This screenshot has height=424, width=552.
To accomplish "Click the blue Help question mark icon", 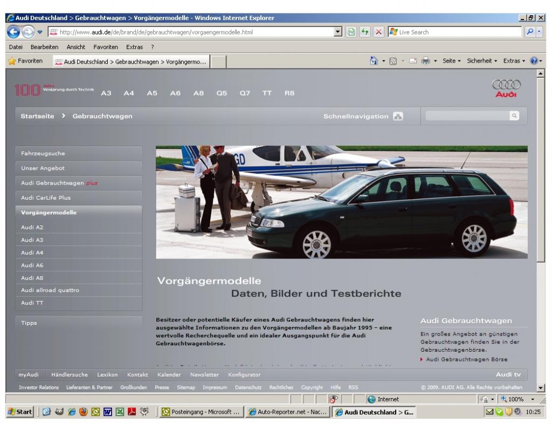I will [534, 61].
